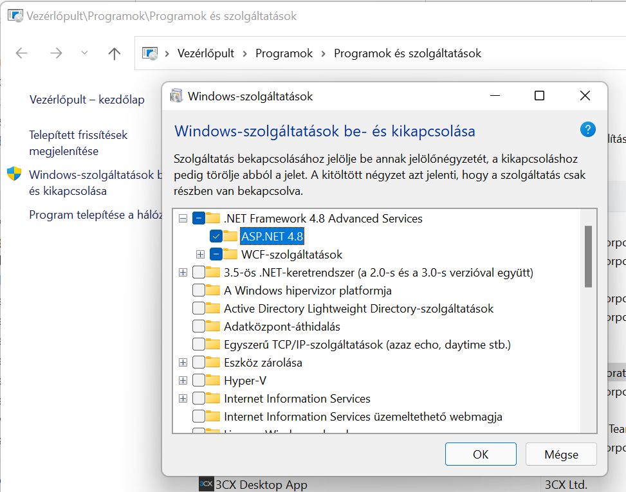Click the folder icon of WCF-szolgáltatások
Screen dimensions: 626x492
point(230,254)
